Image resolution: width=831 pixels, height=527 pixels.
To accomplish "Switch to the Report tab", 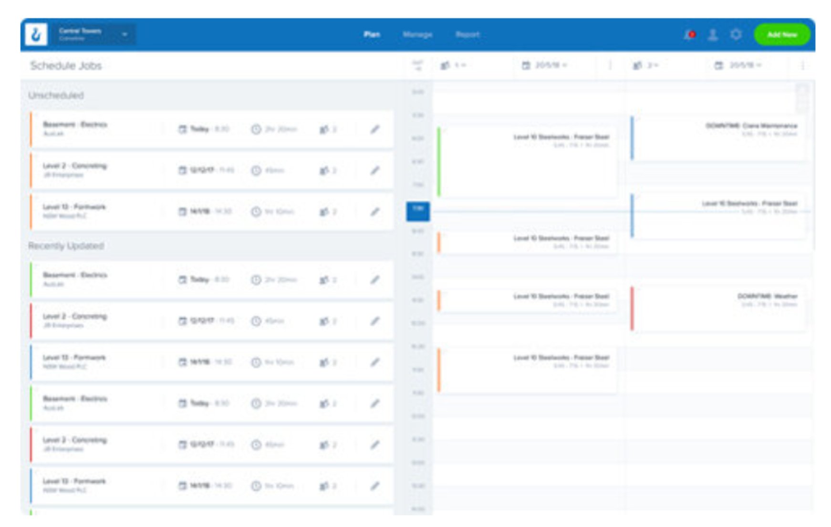I will 467,35.
